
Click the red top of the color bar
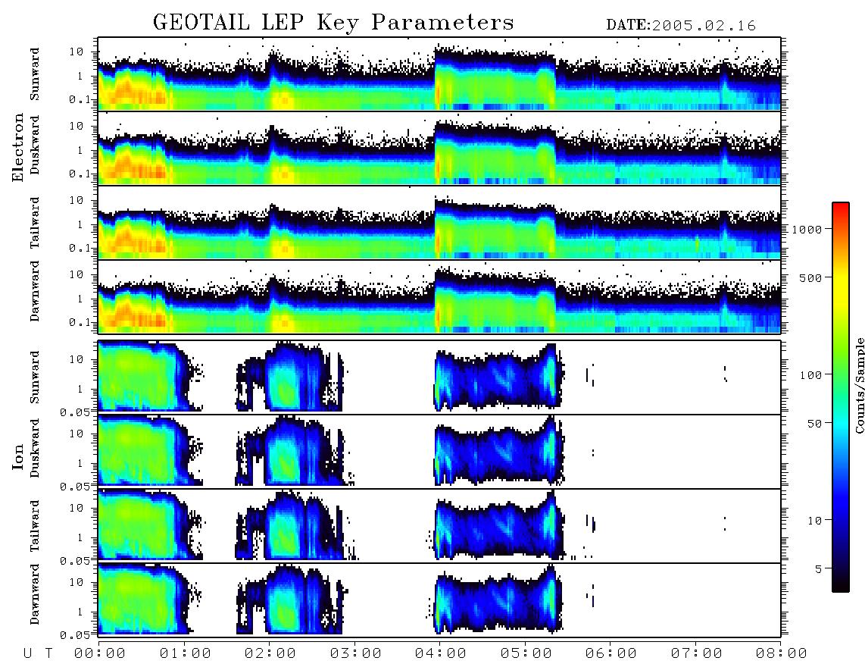841,208
